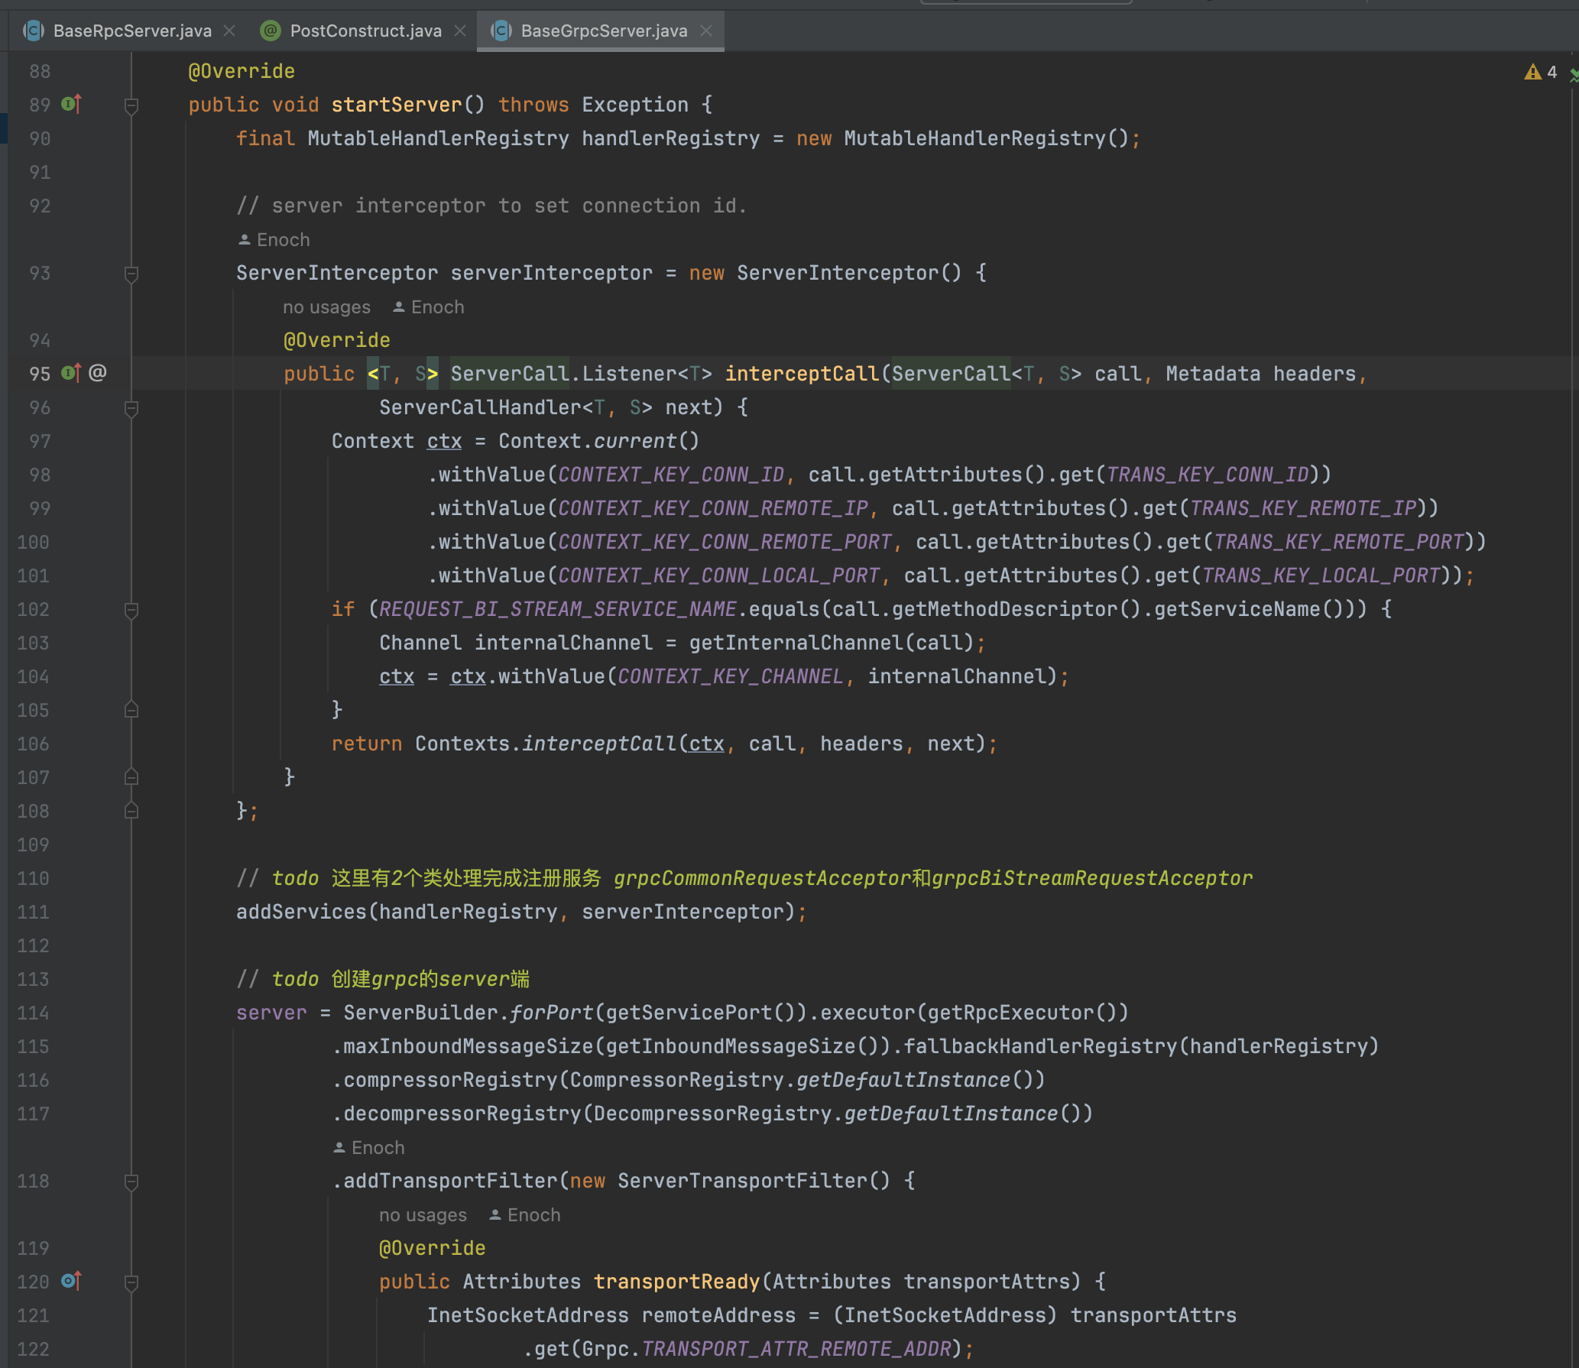
Task: Open Enoch author hint above line 118
Action: tap(369, 1148)
